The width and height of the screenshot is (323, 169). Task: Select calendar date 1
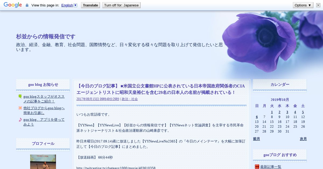[x=272, y=112]
